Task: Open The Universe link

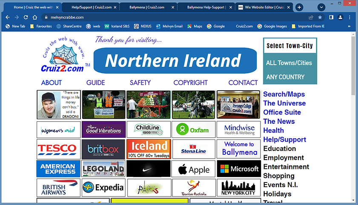Action: click(x=284, y=103)
